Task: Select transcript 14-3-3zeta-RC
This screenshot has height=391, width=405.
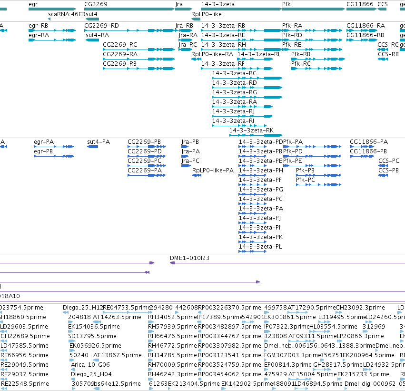Action: pos(247,78)
